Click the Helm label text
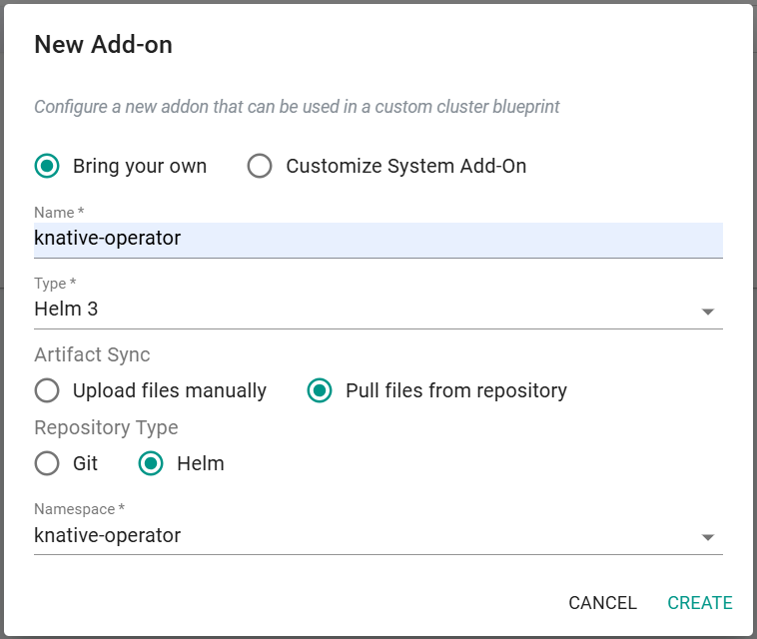757x639 pixels. [201, 463]
